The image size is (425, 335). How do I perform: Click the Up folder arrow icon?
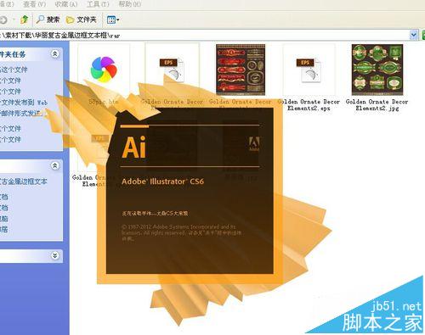pyautogui.click(x=24, y=20)
